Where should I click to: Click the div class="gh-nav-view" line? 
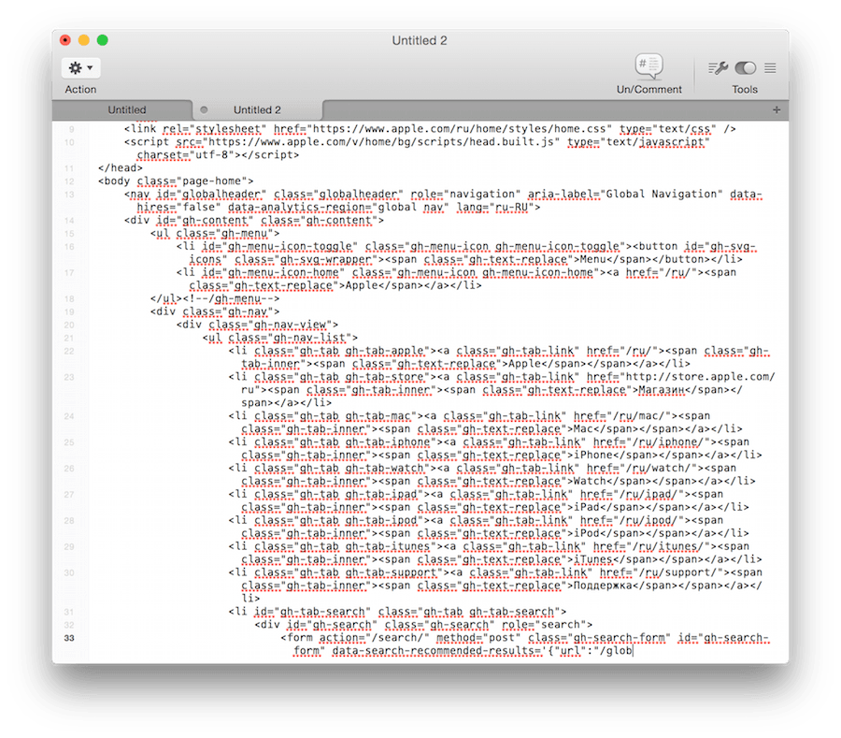[x=257, y=325]
